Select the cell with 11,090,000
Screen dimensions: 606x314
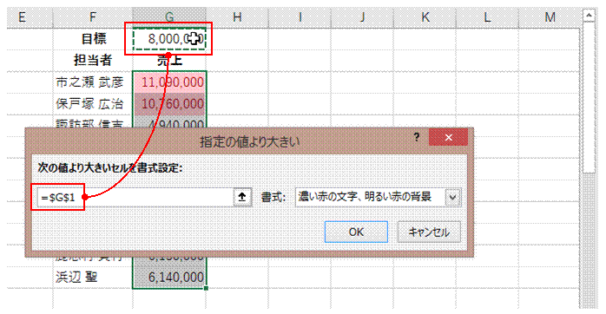click(169, 82)
